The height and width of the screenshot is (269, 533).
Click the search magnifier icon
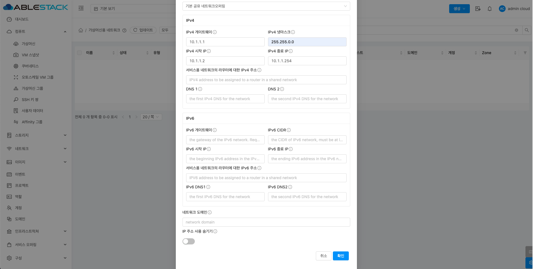(x=527, y=30)
